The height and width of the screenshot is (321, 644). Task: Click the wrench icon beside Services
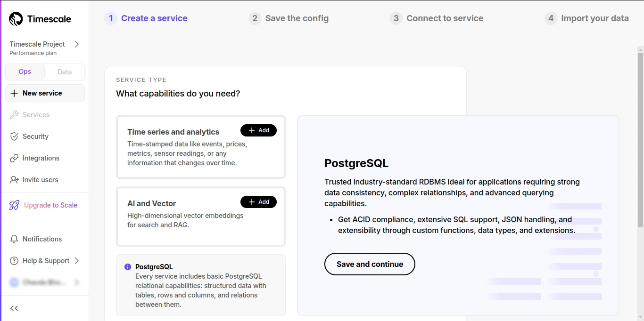pos(14,115)
